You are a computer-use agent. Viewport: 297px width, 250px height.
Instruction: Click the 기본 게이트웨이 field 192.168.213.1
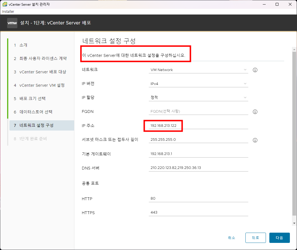[198, 154]
